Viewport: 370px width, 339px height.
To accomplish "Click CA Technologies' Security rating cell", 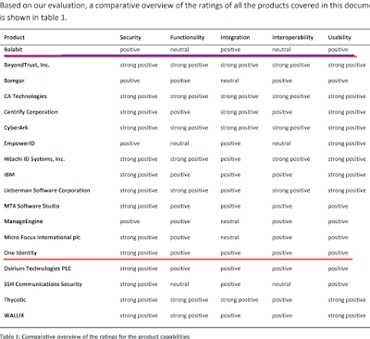I will pos(139,96).
